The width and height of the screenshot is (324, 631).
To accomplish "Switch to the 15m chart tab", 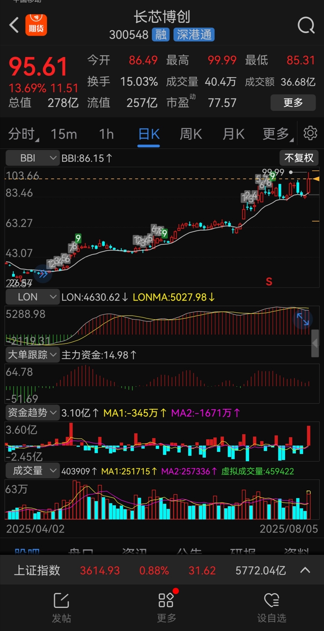I will 64,134.
